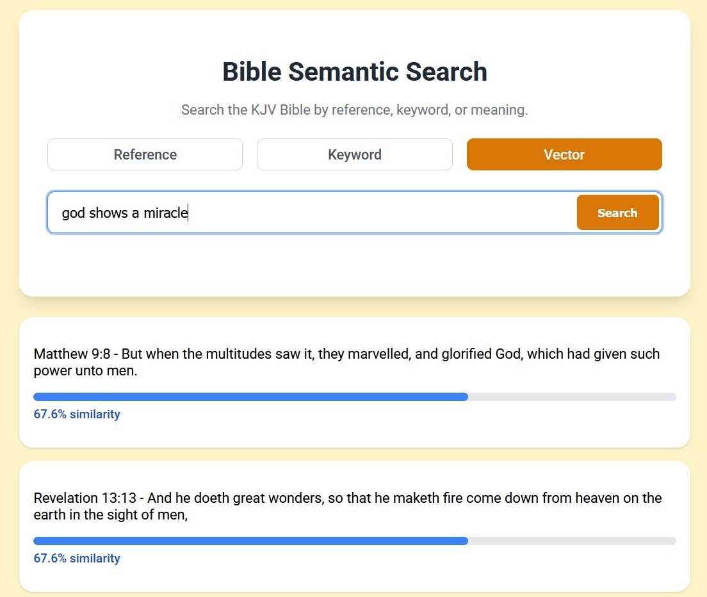This screenshot has height=597, width=707.
Task: Click the text cursor position in the search box
Action: pos(188,212)
